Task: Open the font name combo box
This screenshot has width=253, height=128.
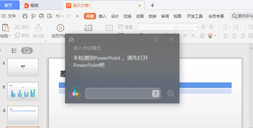Action: pyautogui.click(x=157, y=27)
